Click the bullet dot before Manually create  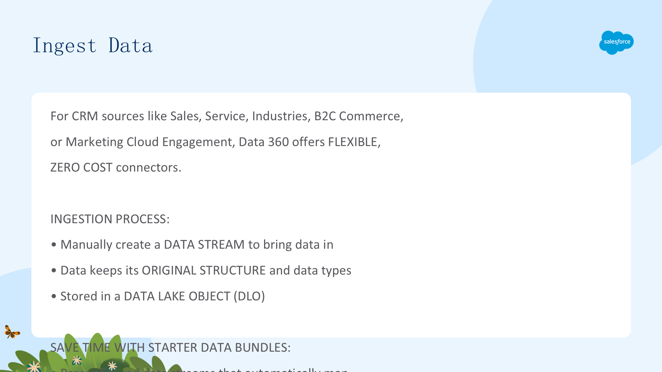(x=53, y=245)
